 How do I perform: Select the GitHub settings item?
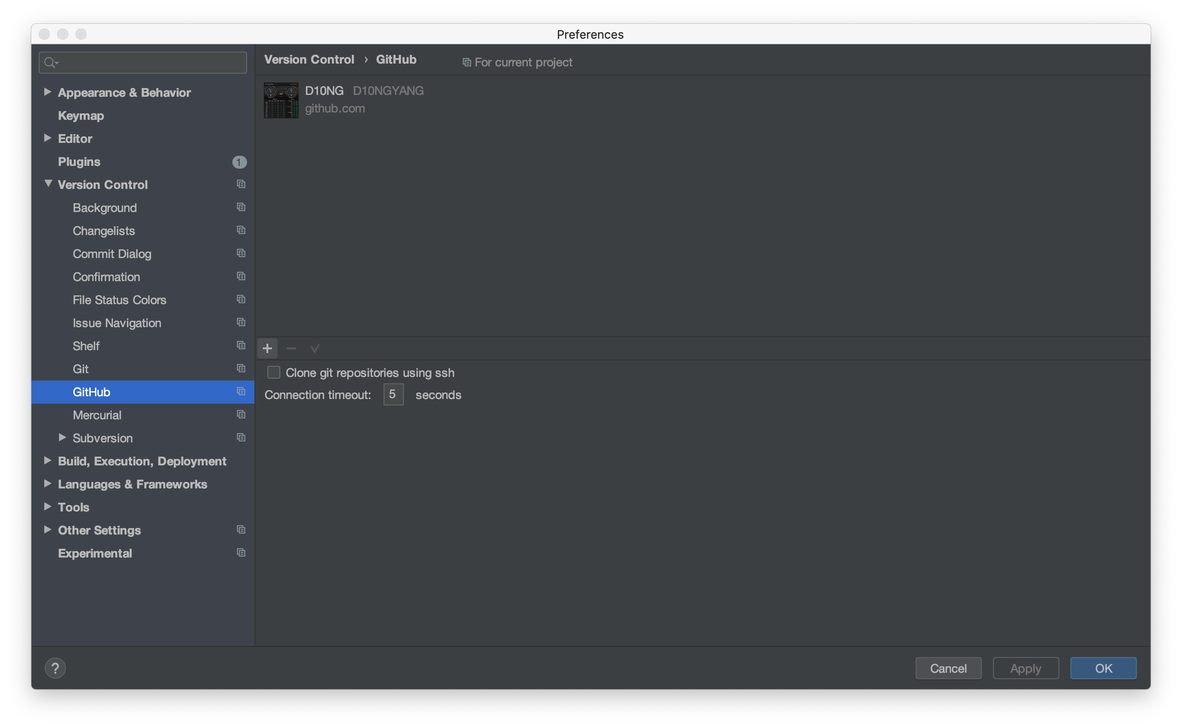click(142, 392)
